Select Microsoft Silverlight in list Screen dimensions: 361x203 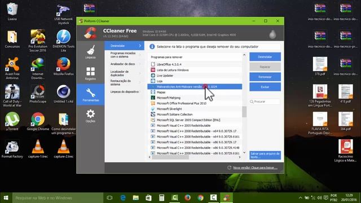coord(195,109)
